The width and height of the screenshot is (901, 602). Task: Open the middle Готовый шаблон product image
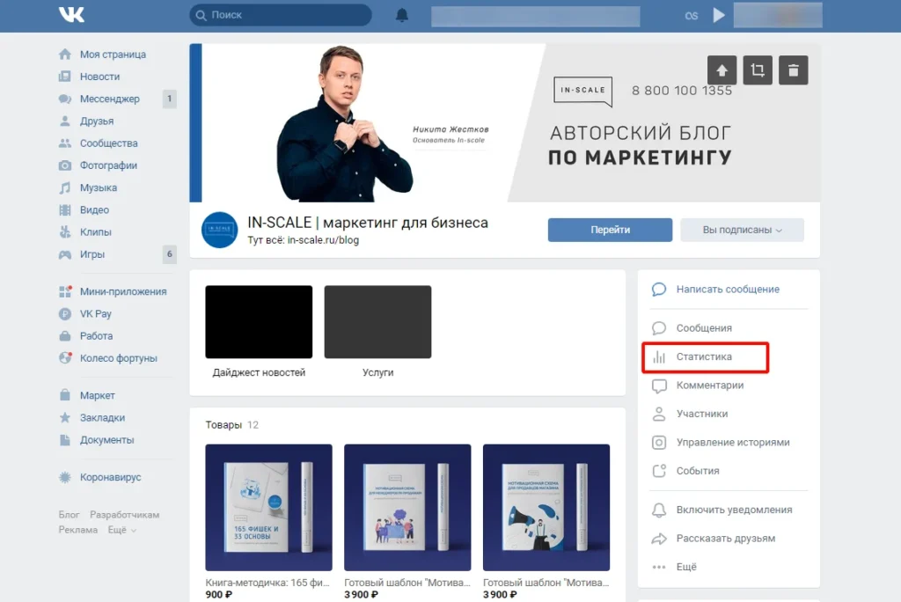coord(407,507)
